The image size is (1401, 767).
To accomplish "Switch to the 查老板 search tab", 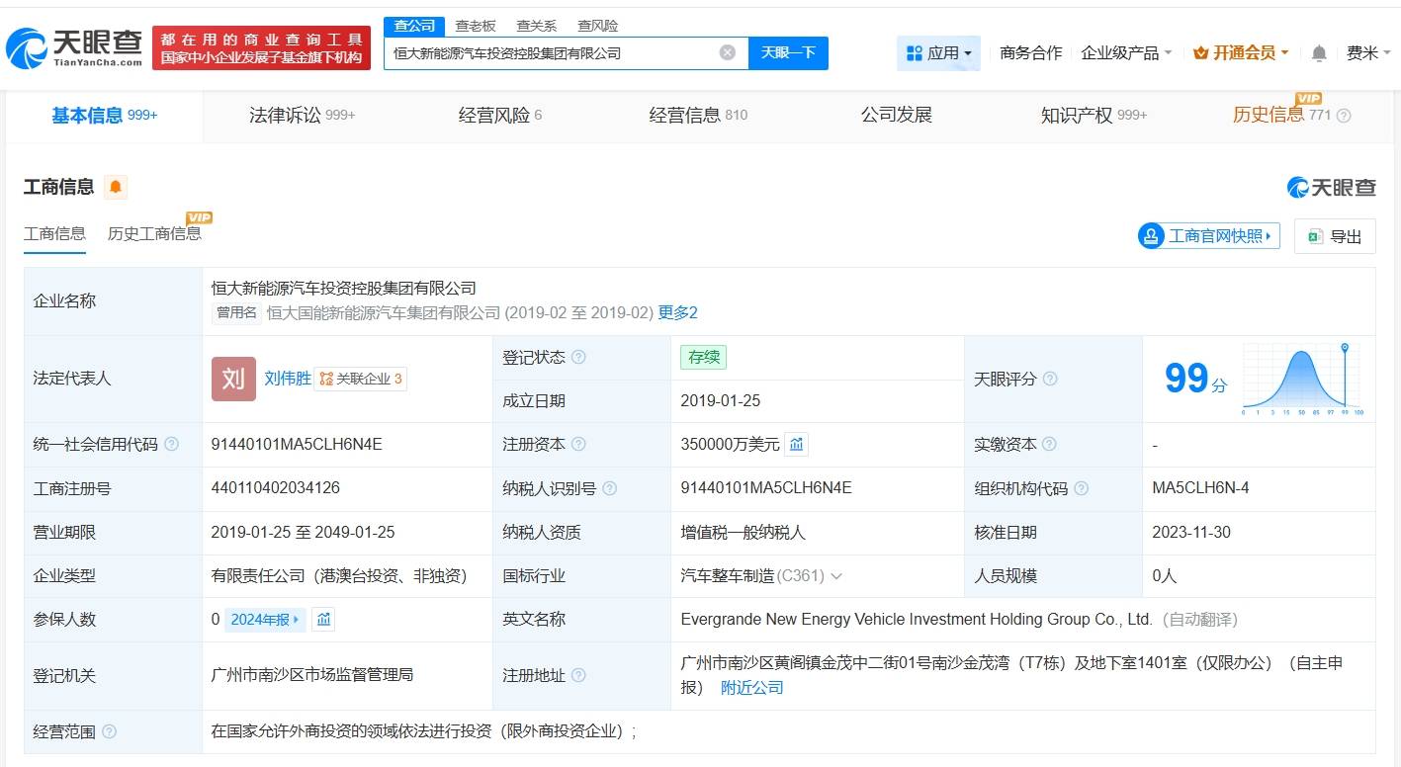I will click(x=475, y=25).
